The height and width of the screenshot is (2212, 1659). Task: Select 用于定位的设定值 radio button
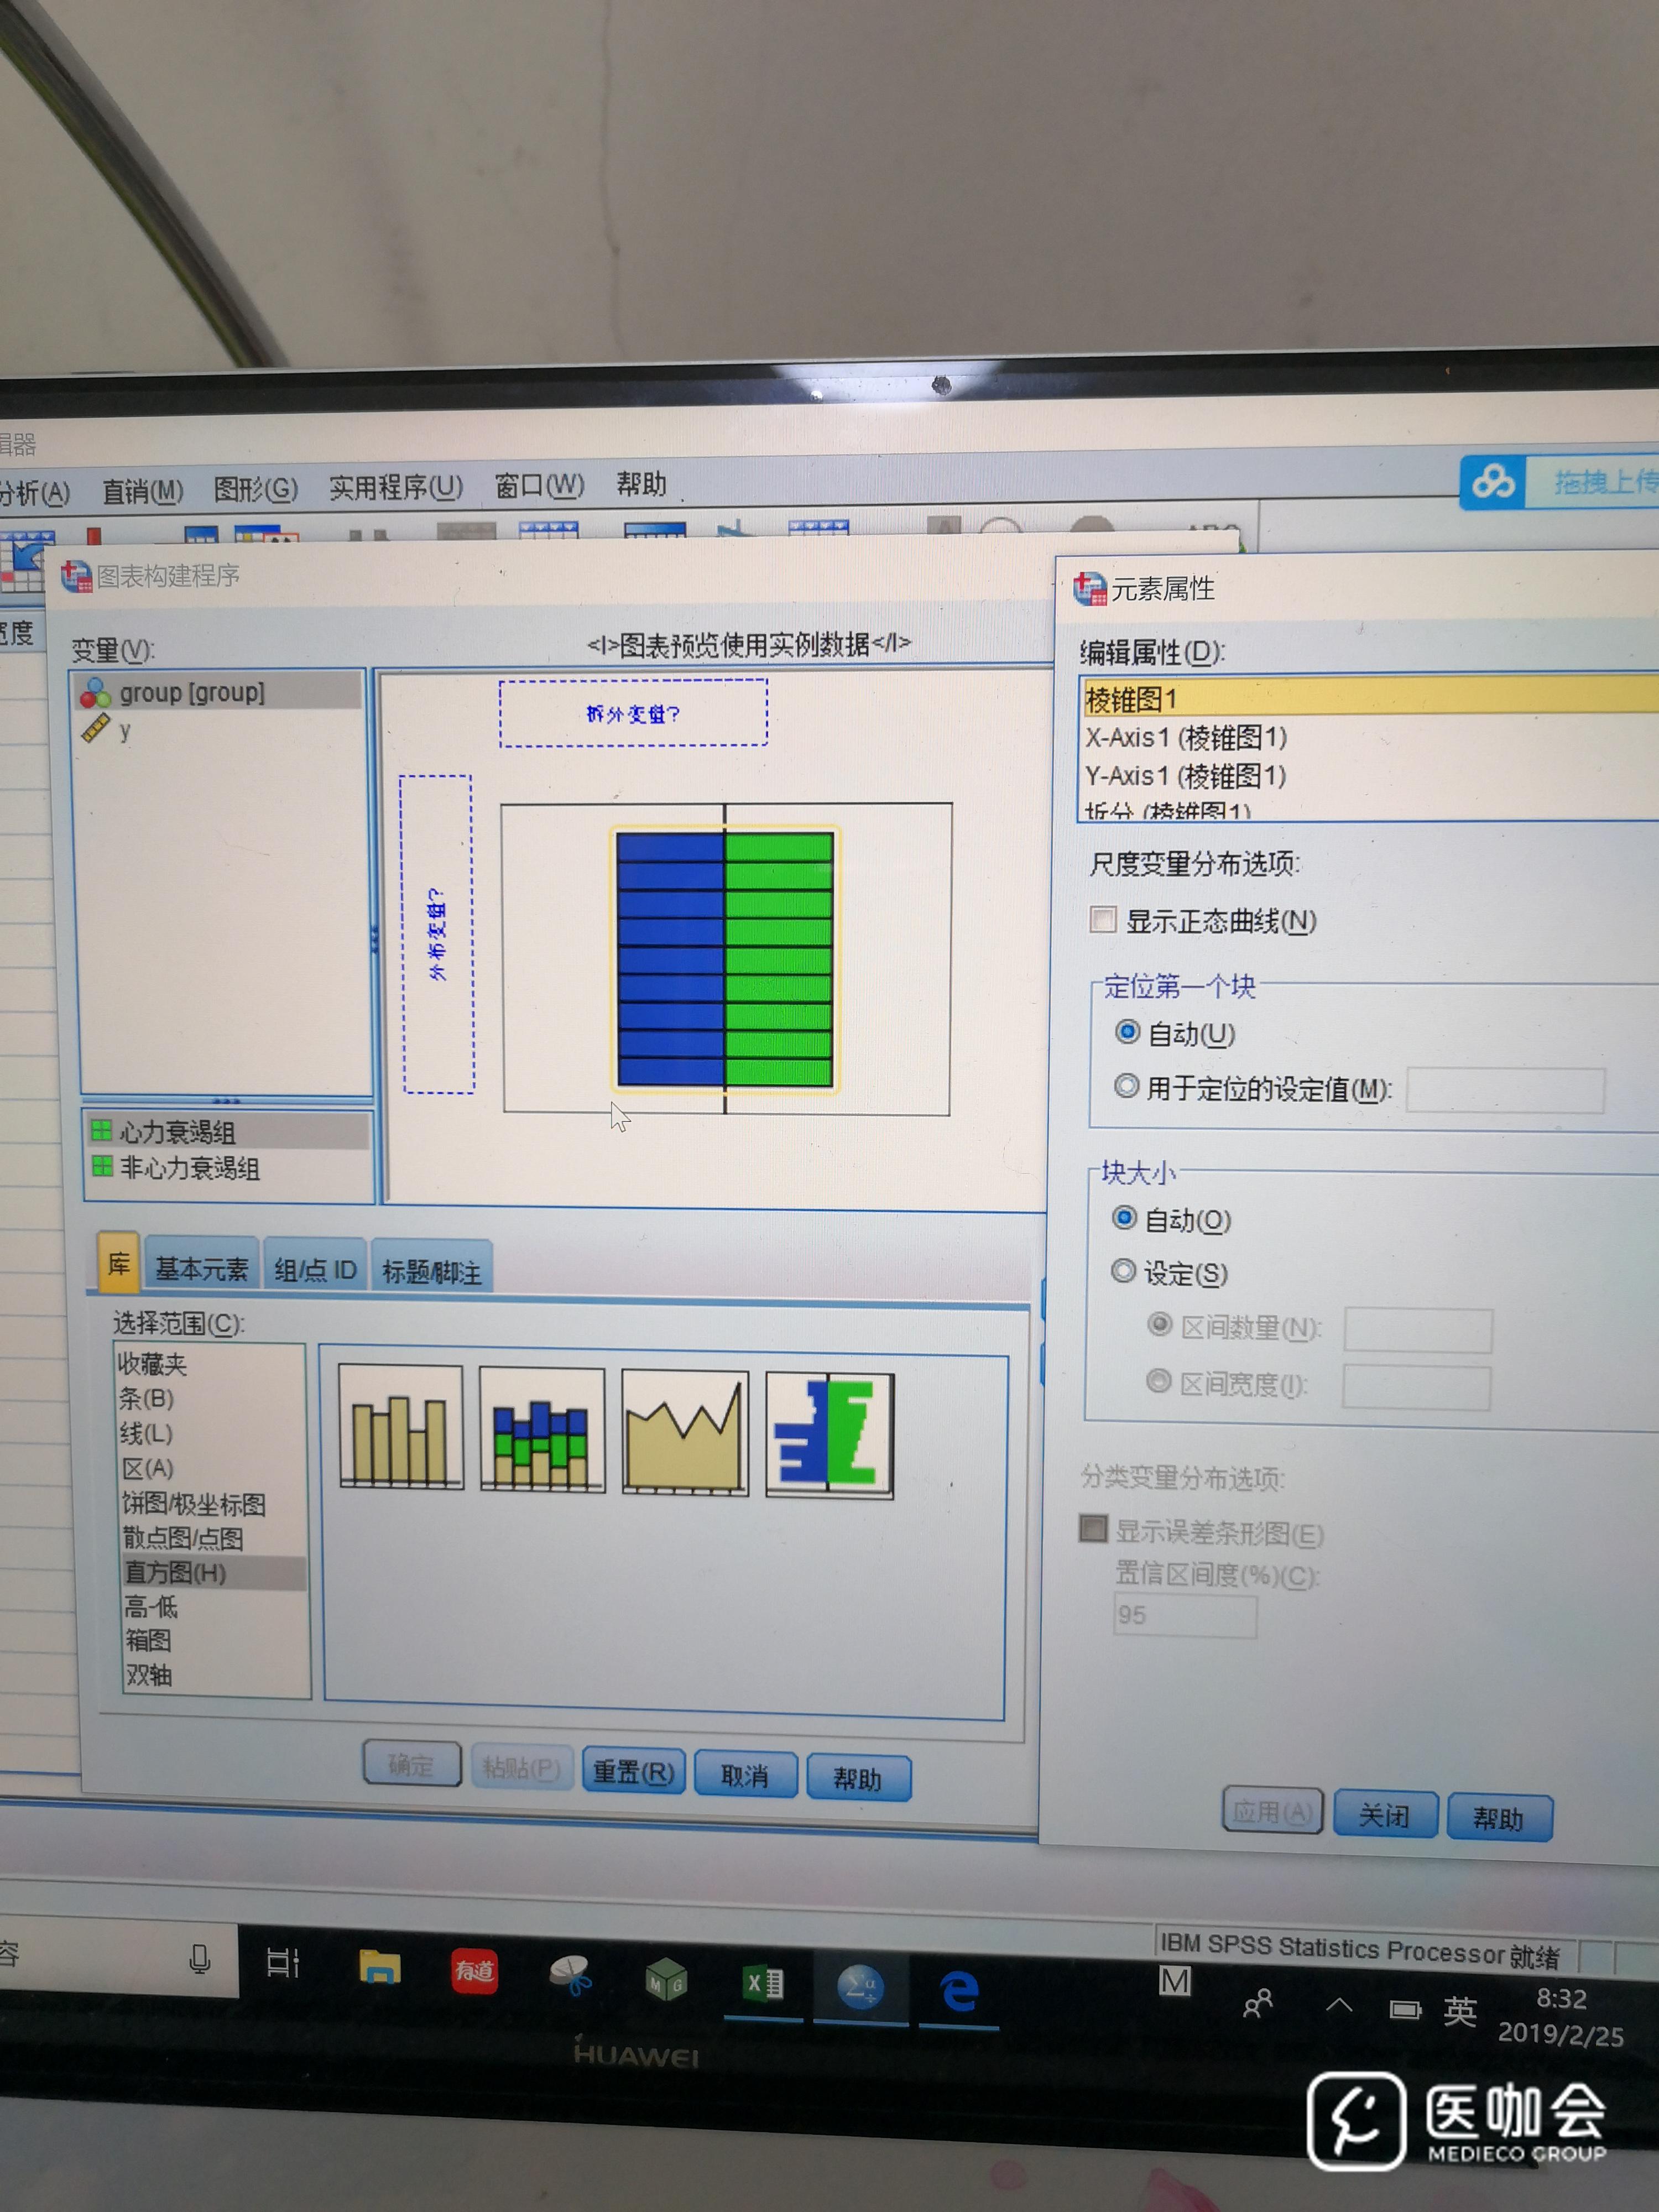[1126, 1086]
